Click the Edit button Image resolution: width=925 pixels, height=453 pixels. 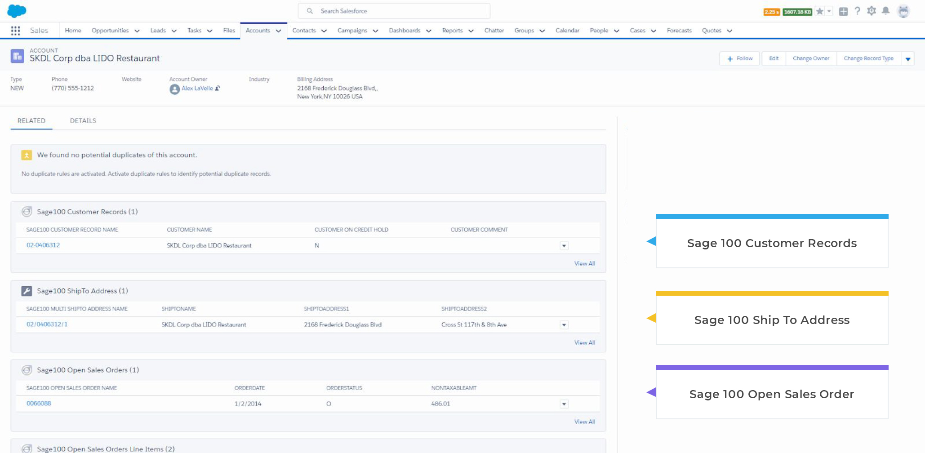(x=774, y=58)
